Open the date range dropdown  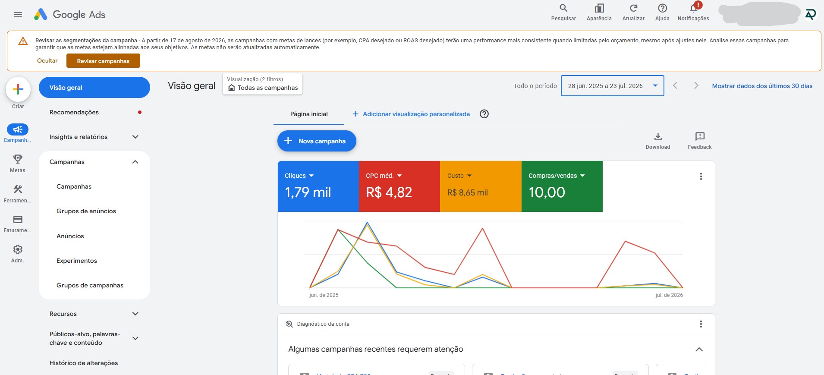coord(612,85)
